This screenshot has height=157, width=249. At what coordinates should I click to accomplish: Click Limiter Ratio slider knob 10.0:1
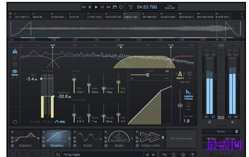(74, 79)
